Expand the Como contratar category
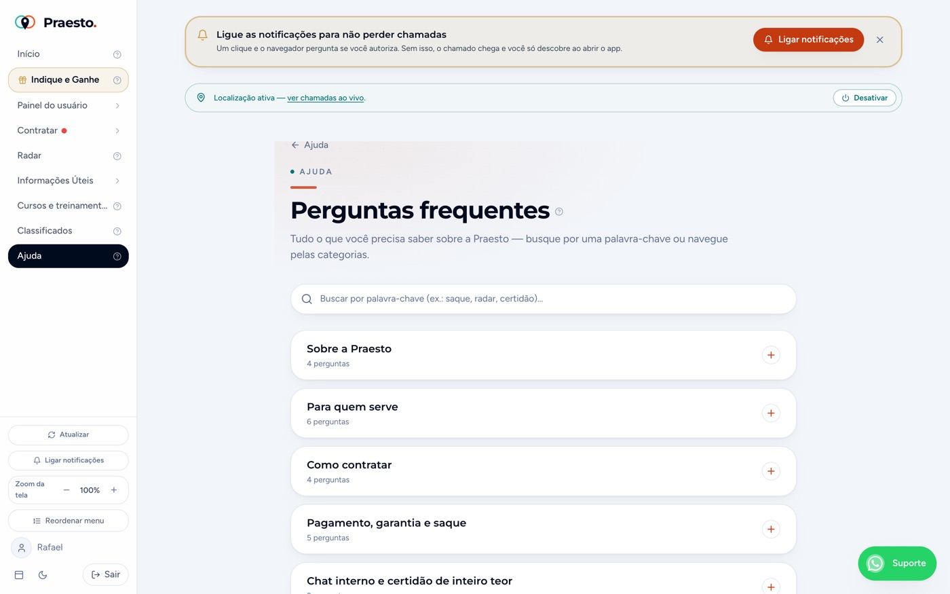The image size is (950, 594). (771, 471)
